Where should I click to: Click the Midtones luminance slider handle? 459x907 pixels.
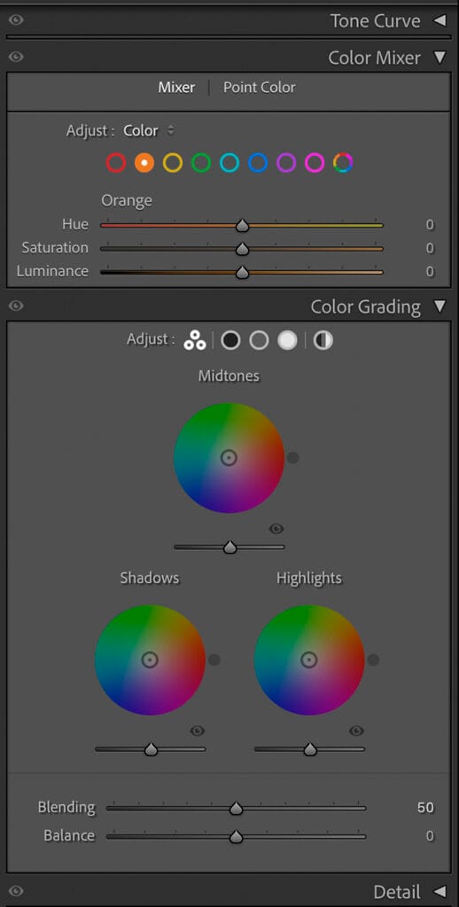pos(229,547)
